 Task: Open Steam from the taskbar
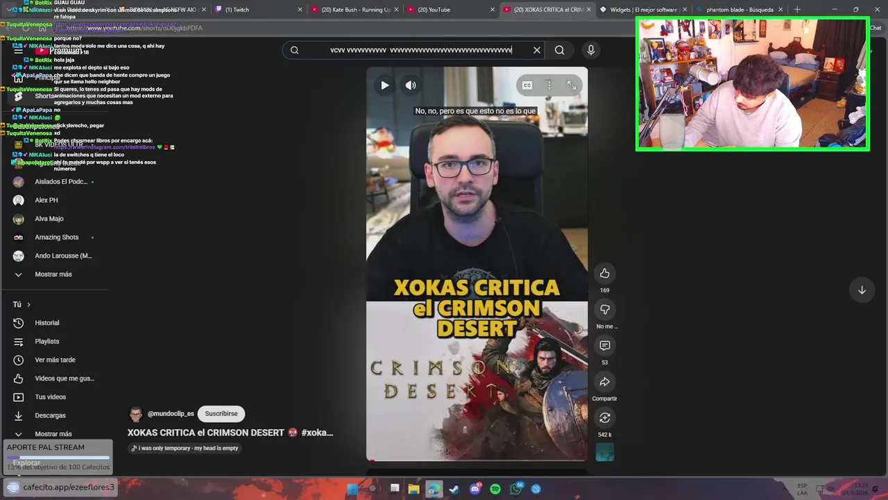click(454, 489)
